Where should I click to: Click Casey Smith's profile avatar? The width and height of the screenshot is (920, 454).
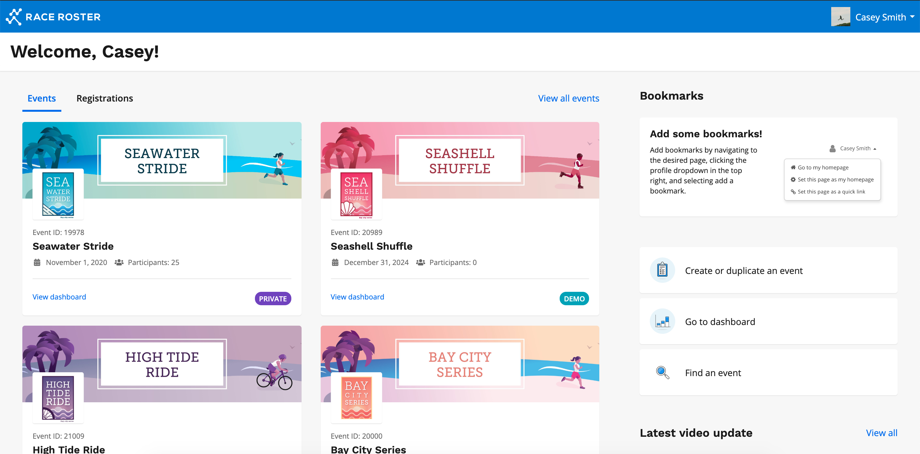[840, 17]
